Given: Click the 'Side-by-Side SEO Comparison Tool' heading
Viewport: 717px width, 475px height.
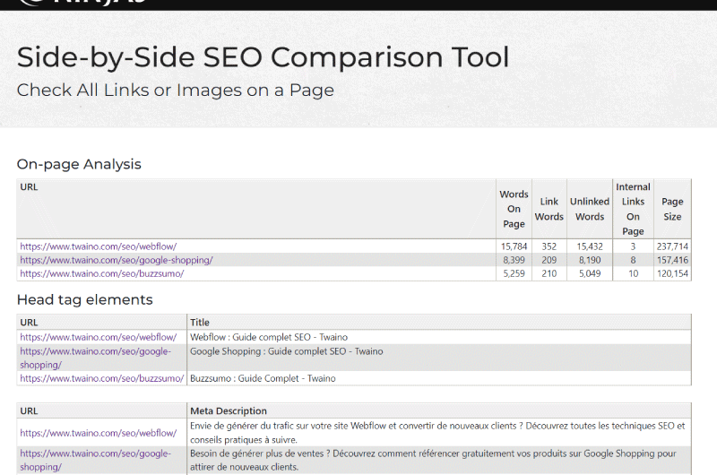Looking at the screenshot, I should pos(263,57).
